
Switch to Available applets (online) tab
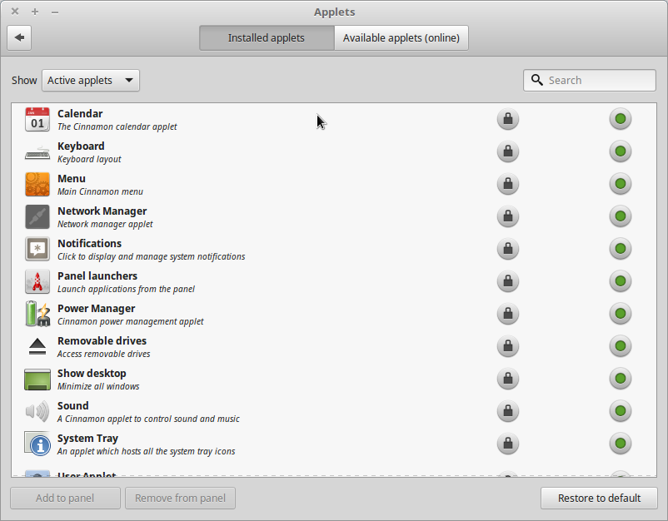click(401, 38)
